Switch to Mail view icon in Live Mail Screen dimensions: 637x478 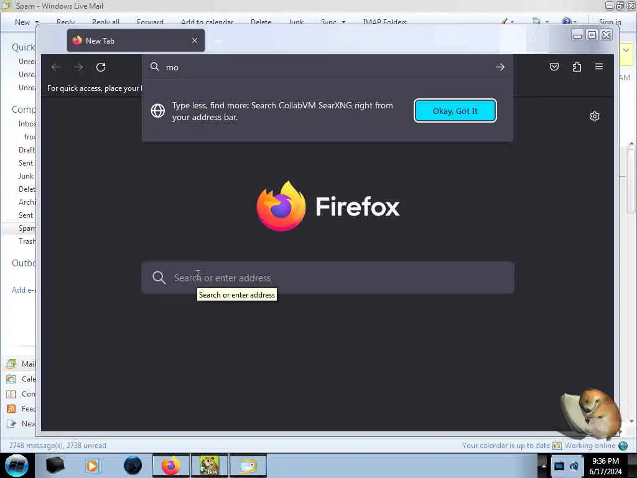[11, 363]
